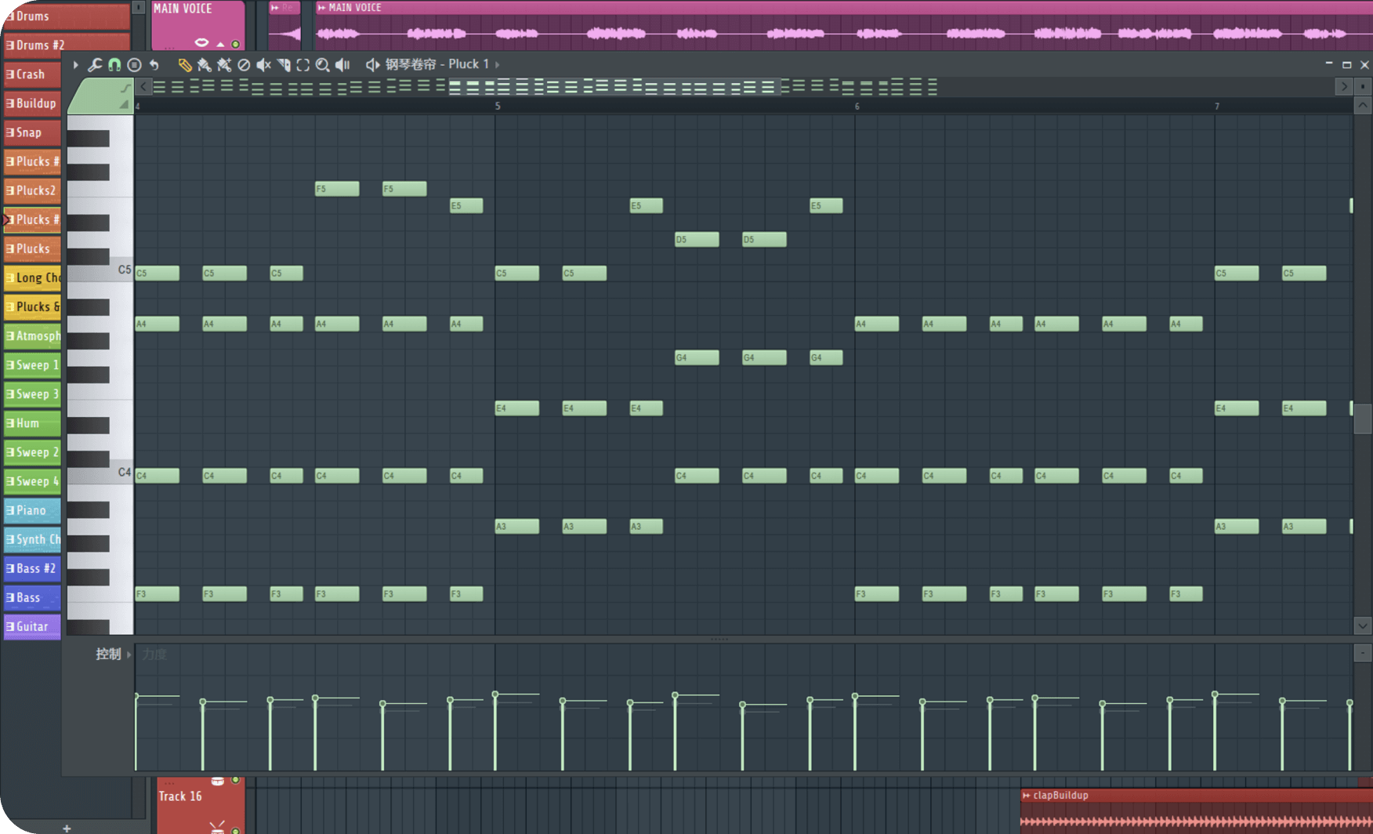Select the Drums #2 track
This screenshot has height=834, width=1373.
(x=66, y=45)
